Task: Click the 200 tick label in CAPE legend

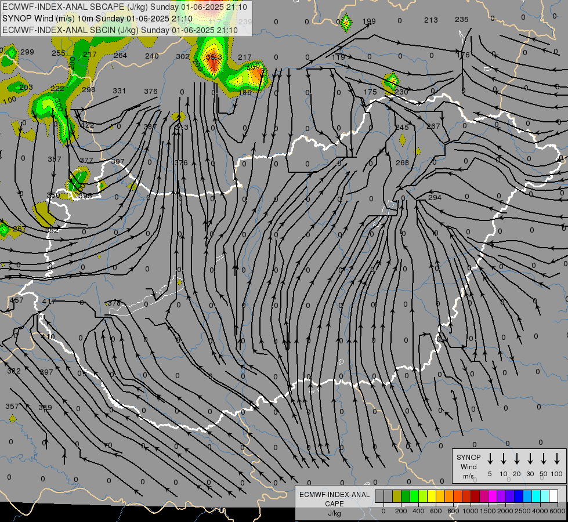Action: coord(401,511)
